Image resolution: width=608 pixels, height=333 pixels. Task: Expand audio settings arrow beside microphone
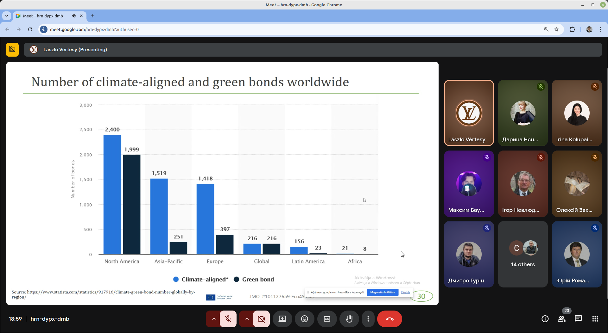[x=214, y=319]
